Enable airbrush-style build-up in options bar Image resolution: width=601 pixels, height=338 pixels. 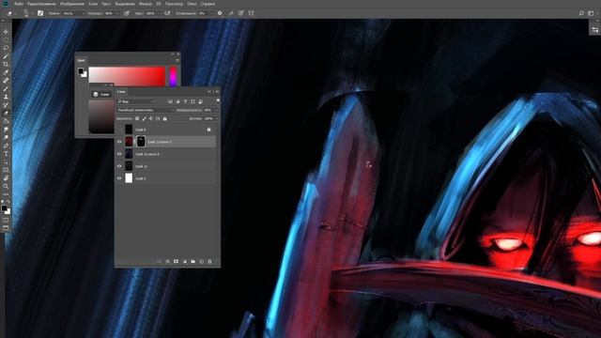[x=167, y=13]
